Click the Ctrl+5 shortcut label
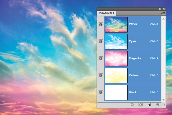 pos(154,75)
